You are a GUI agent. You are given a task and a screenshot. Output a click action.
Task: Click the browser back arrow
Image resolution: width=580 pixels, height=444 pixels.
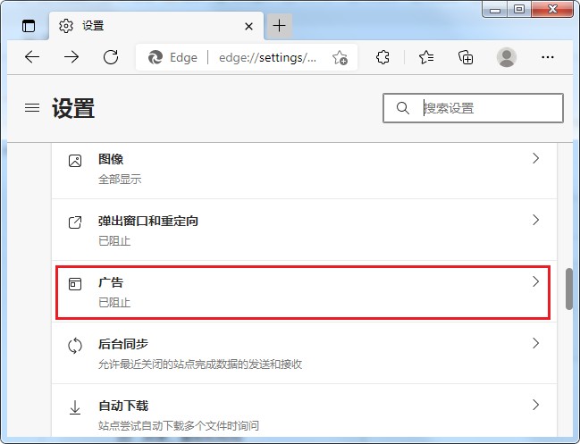(32, 57)
